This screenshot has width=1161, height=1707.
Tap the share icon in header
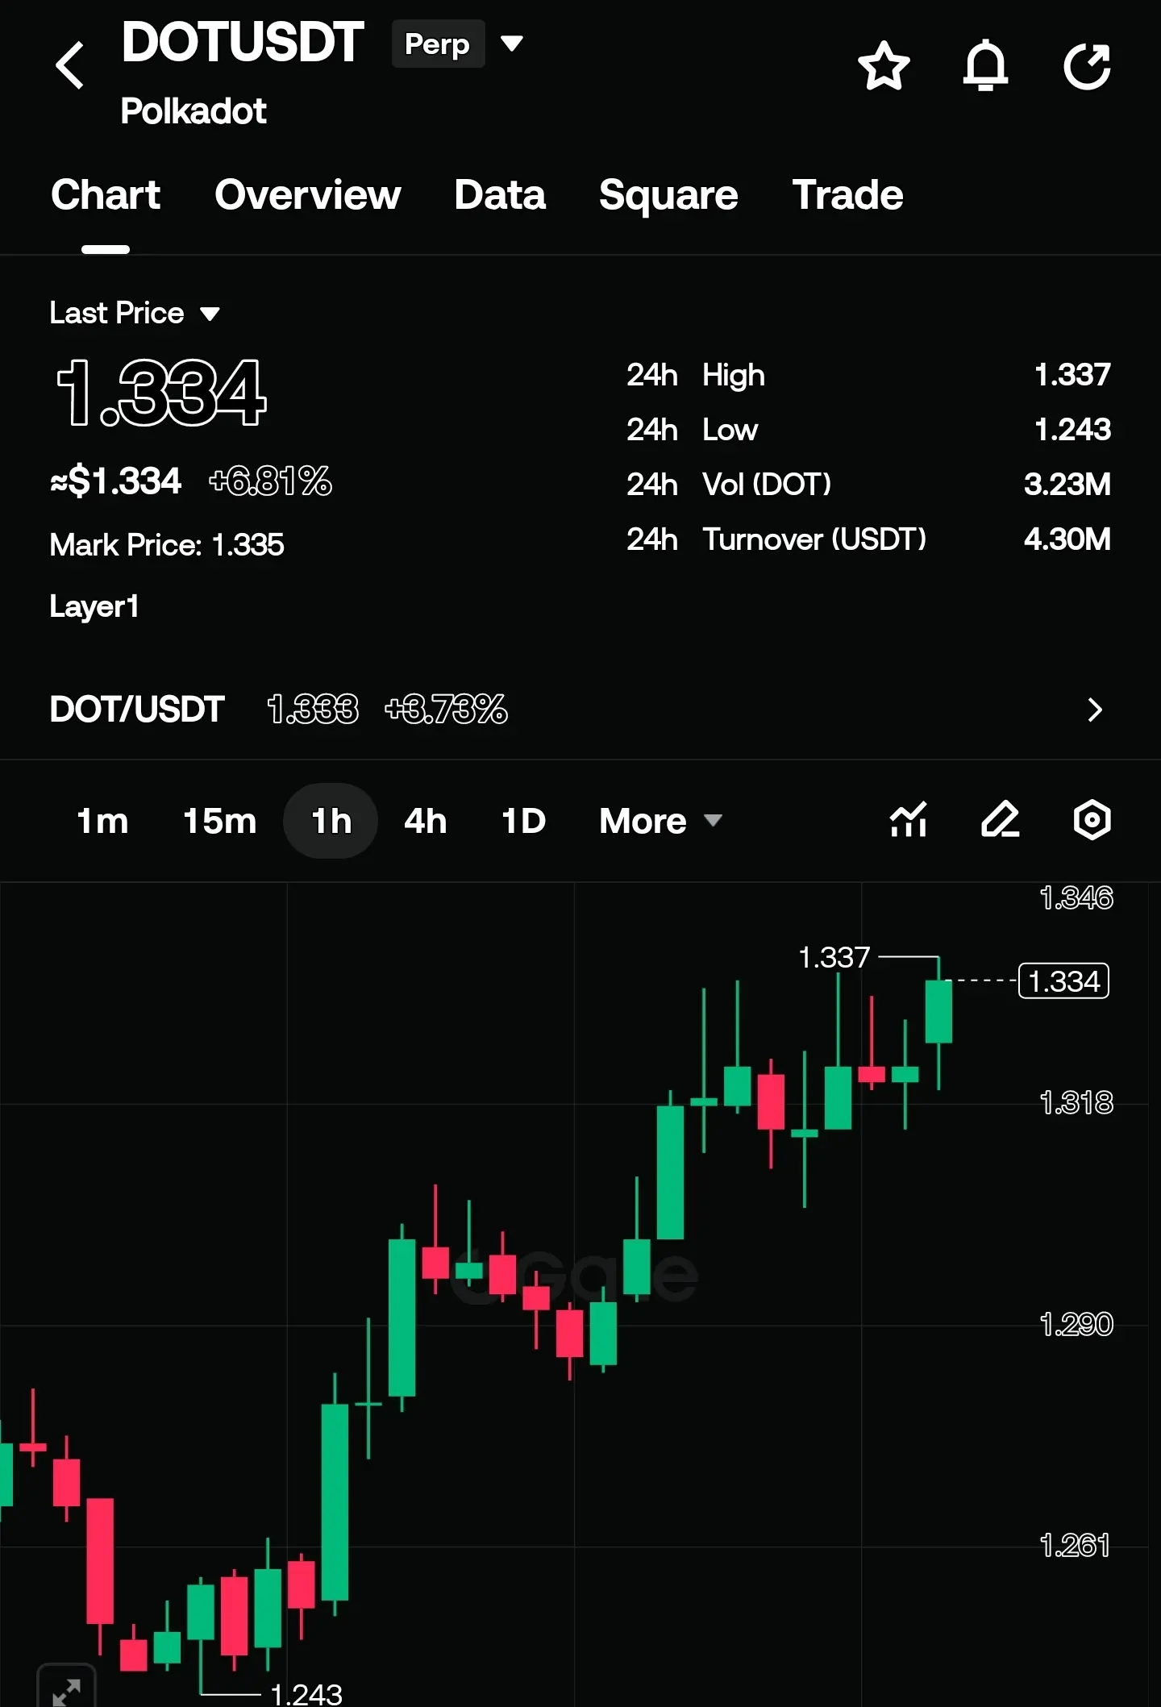[1087, 65]
